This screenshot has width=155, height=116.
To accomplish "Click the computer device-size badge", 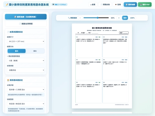I will (x=59, y=5).
